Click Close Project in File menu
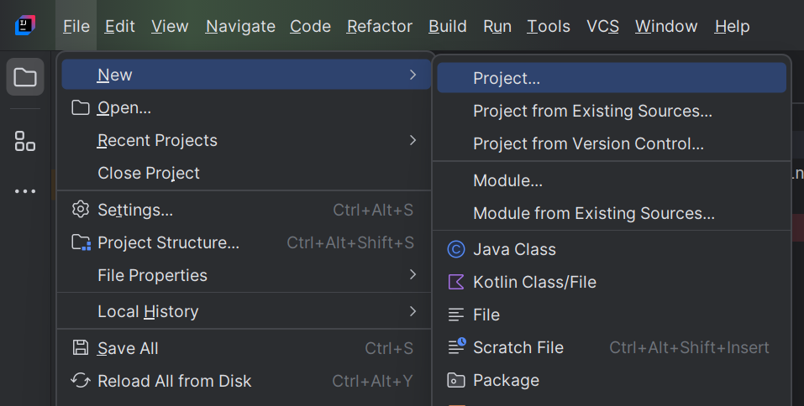The height and width of the screenshot is (406, 804). point(149,173)
